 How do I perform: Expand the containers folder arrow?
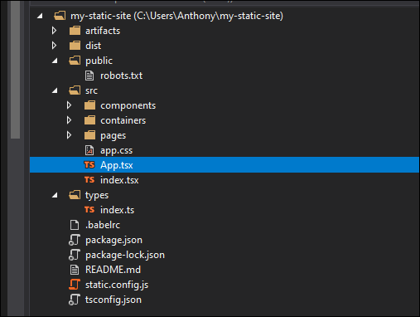pos(69,120)
